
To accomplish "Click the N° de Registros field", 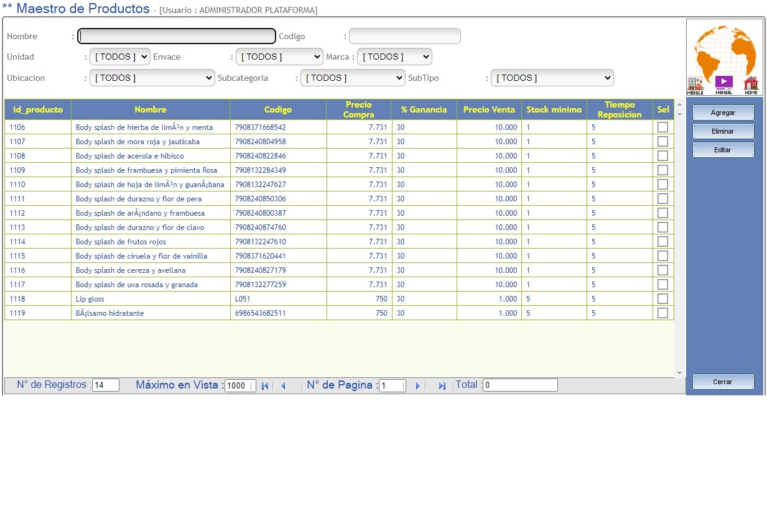I will coord(106,385).
